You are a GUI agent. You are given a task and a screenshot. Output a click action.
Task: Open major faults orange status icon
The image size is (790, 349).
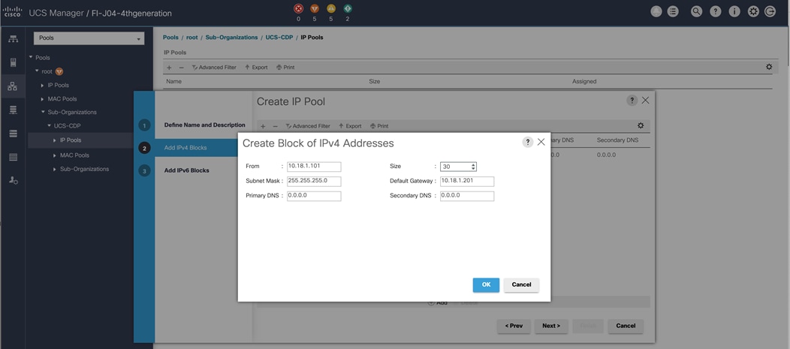[315, 8]
